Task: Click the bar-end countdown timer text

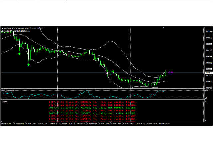Action: coord(16,31)
